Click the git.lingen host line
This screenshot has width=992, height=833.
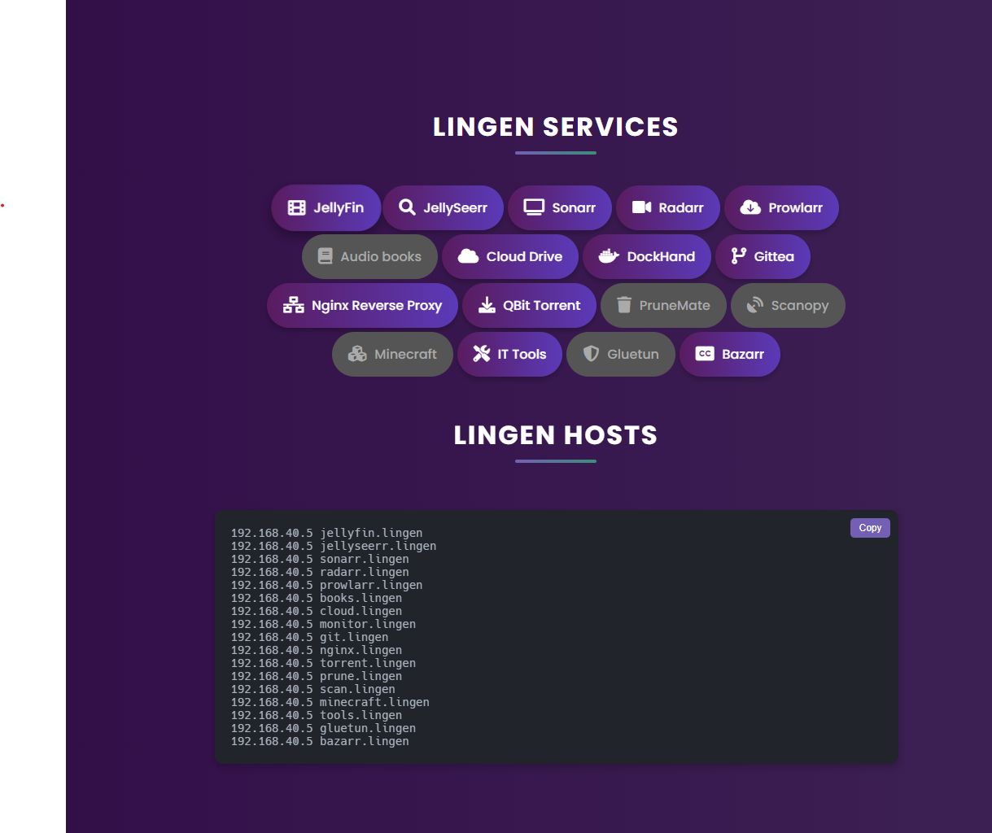tap(310, 637)
